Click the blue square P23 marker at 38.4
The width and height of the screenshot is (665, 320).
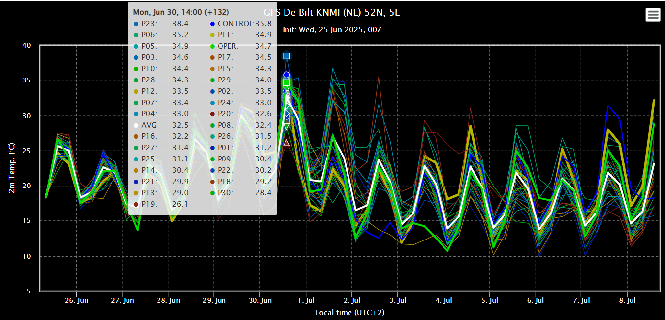click(x=286, y=56)
